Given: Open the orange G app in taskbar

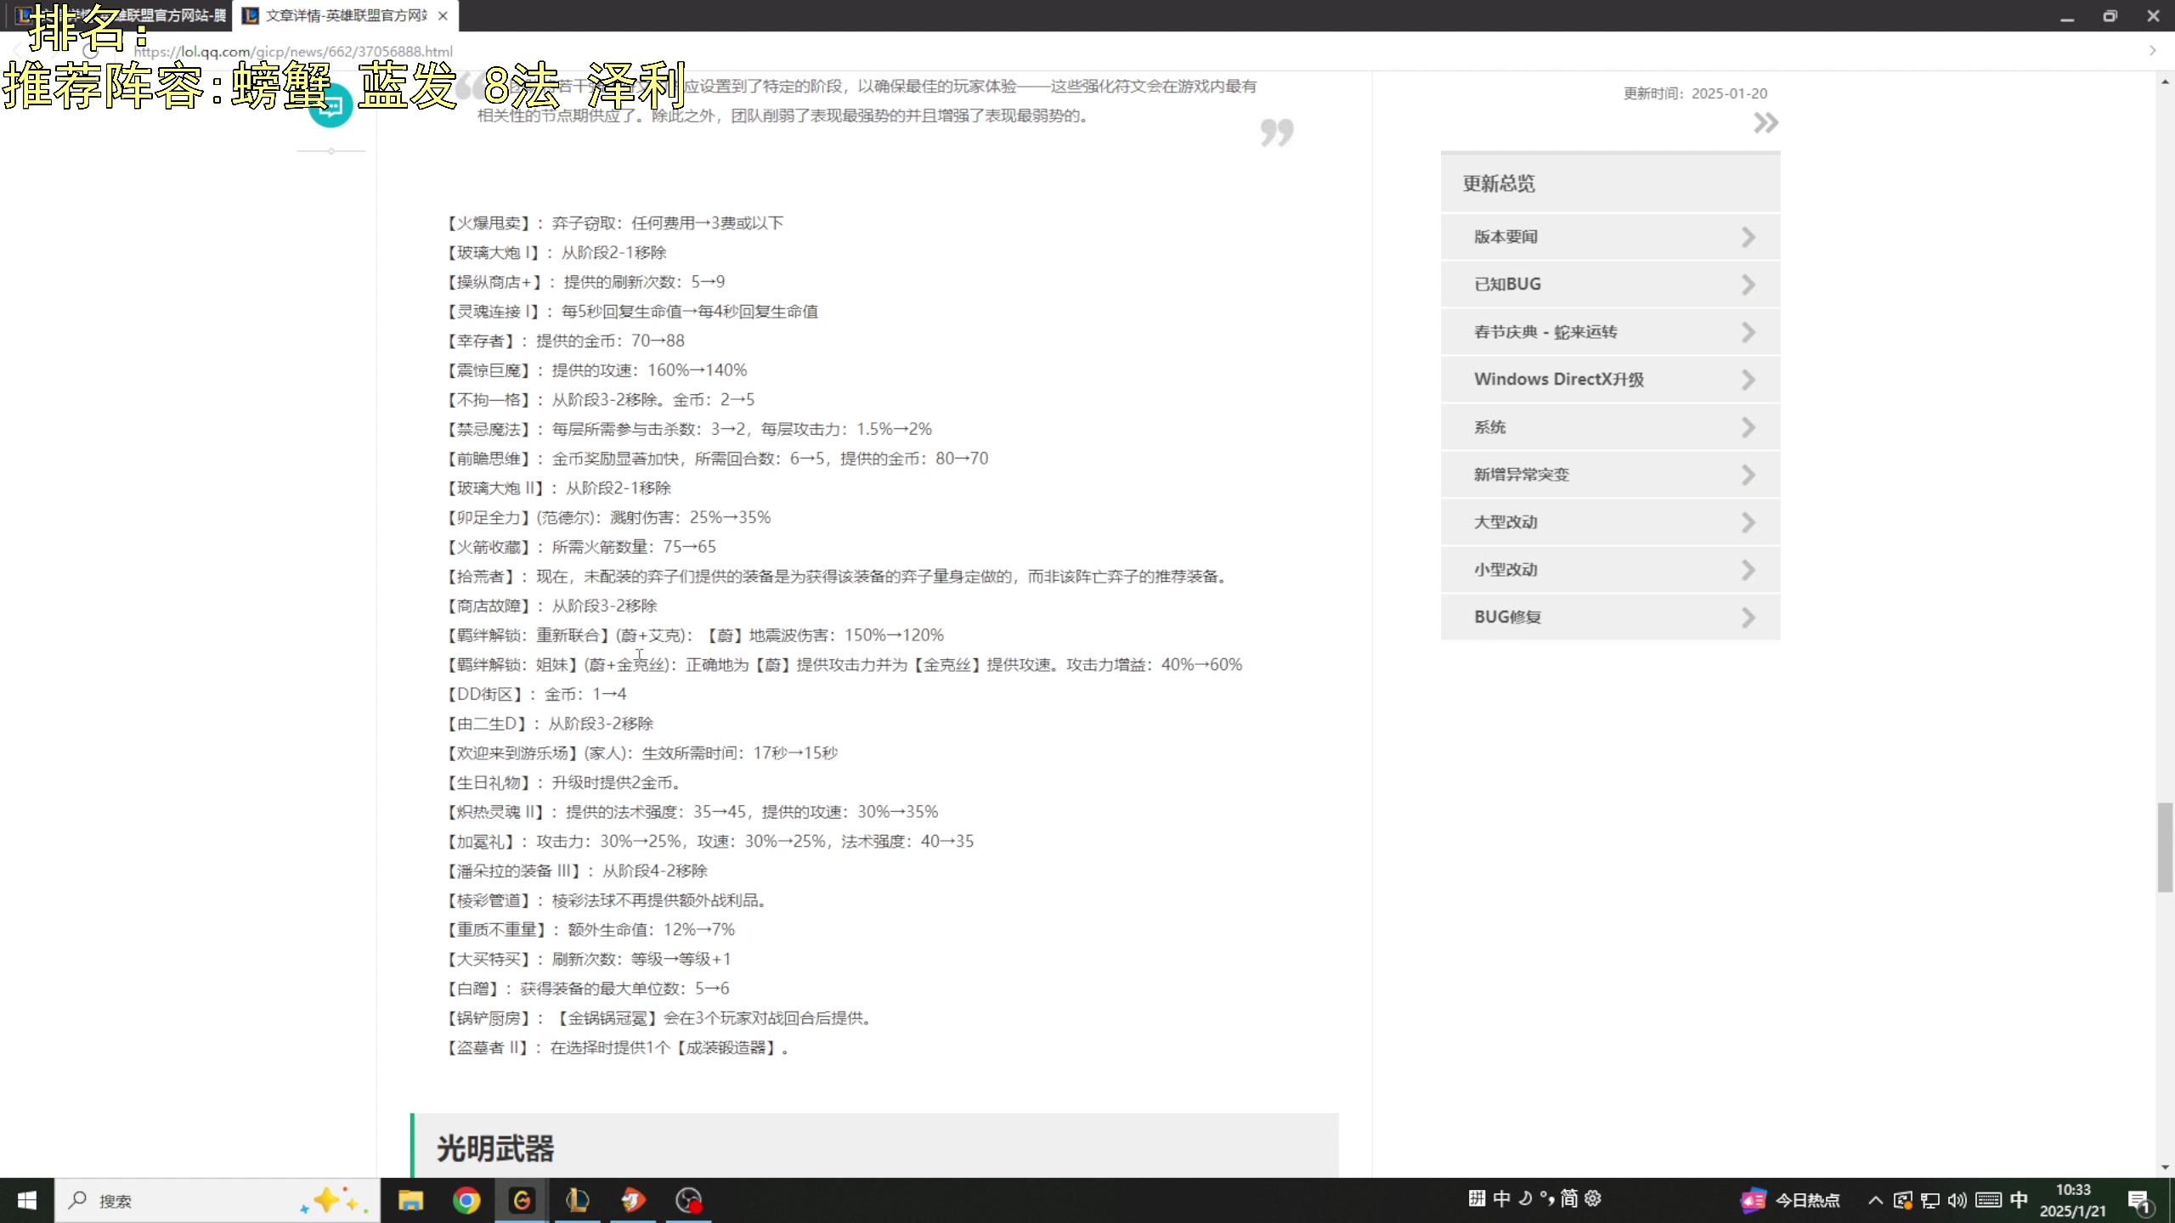Looking at the screenshot, I should pyautogui.click(x=522, y=1200).
